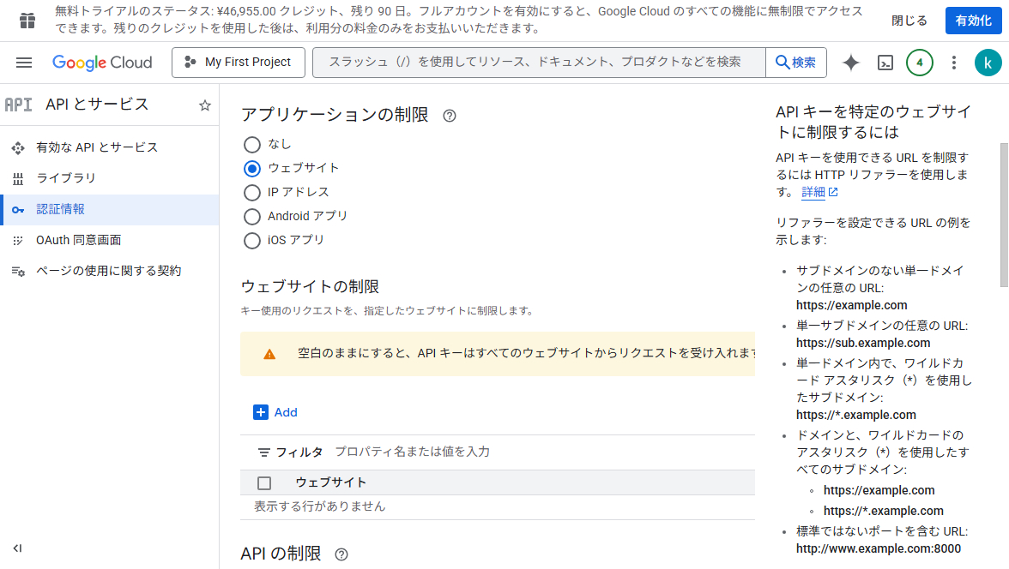Image resolution: width=1009 pixels, height=569 pixels.
Task: Open notifications badge showing 4
Action: (920, 63)
